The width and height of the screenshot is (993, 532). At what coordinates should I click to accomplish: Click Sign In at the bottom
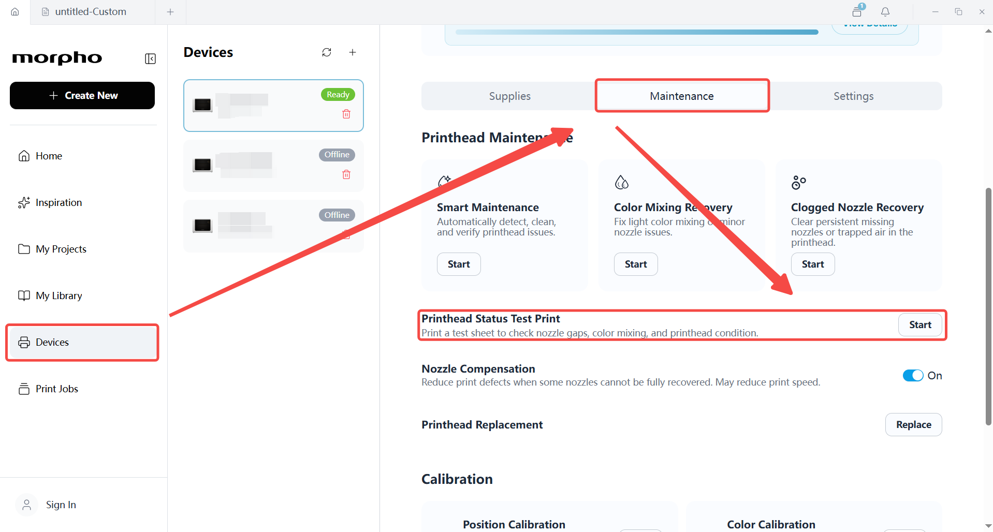click(x=61, y=505)
